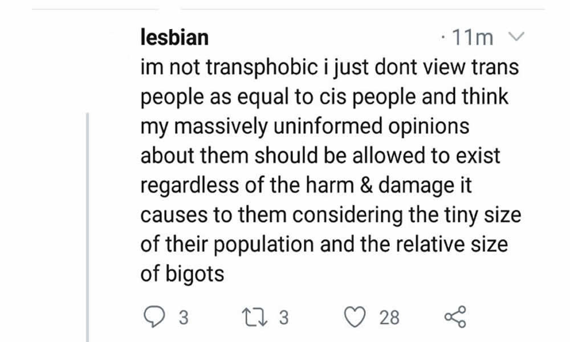
Task: Open the tweet by clicking its first line
Action: (329, 68)
